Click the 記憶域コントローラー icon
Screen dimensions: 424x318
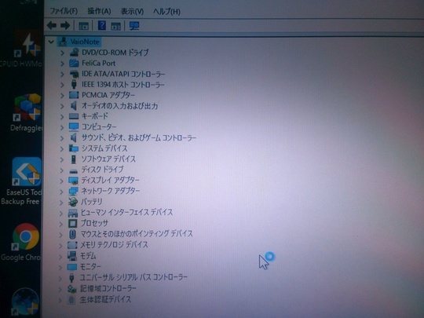[71, 289]
